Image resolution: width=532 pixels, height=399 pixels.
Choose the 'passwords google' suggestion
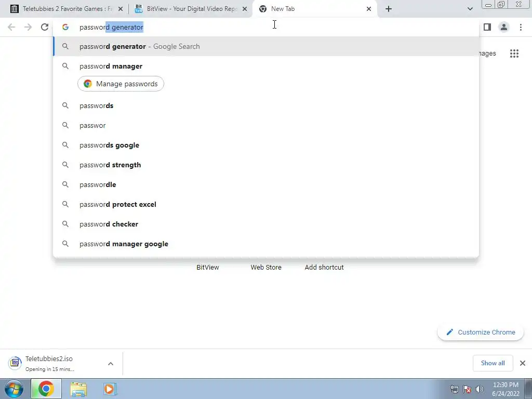267,145
